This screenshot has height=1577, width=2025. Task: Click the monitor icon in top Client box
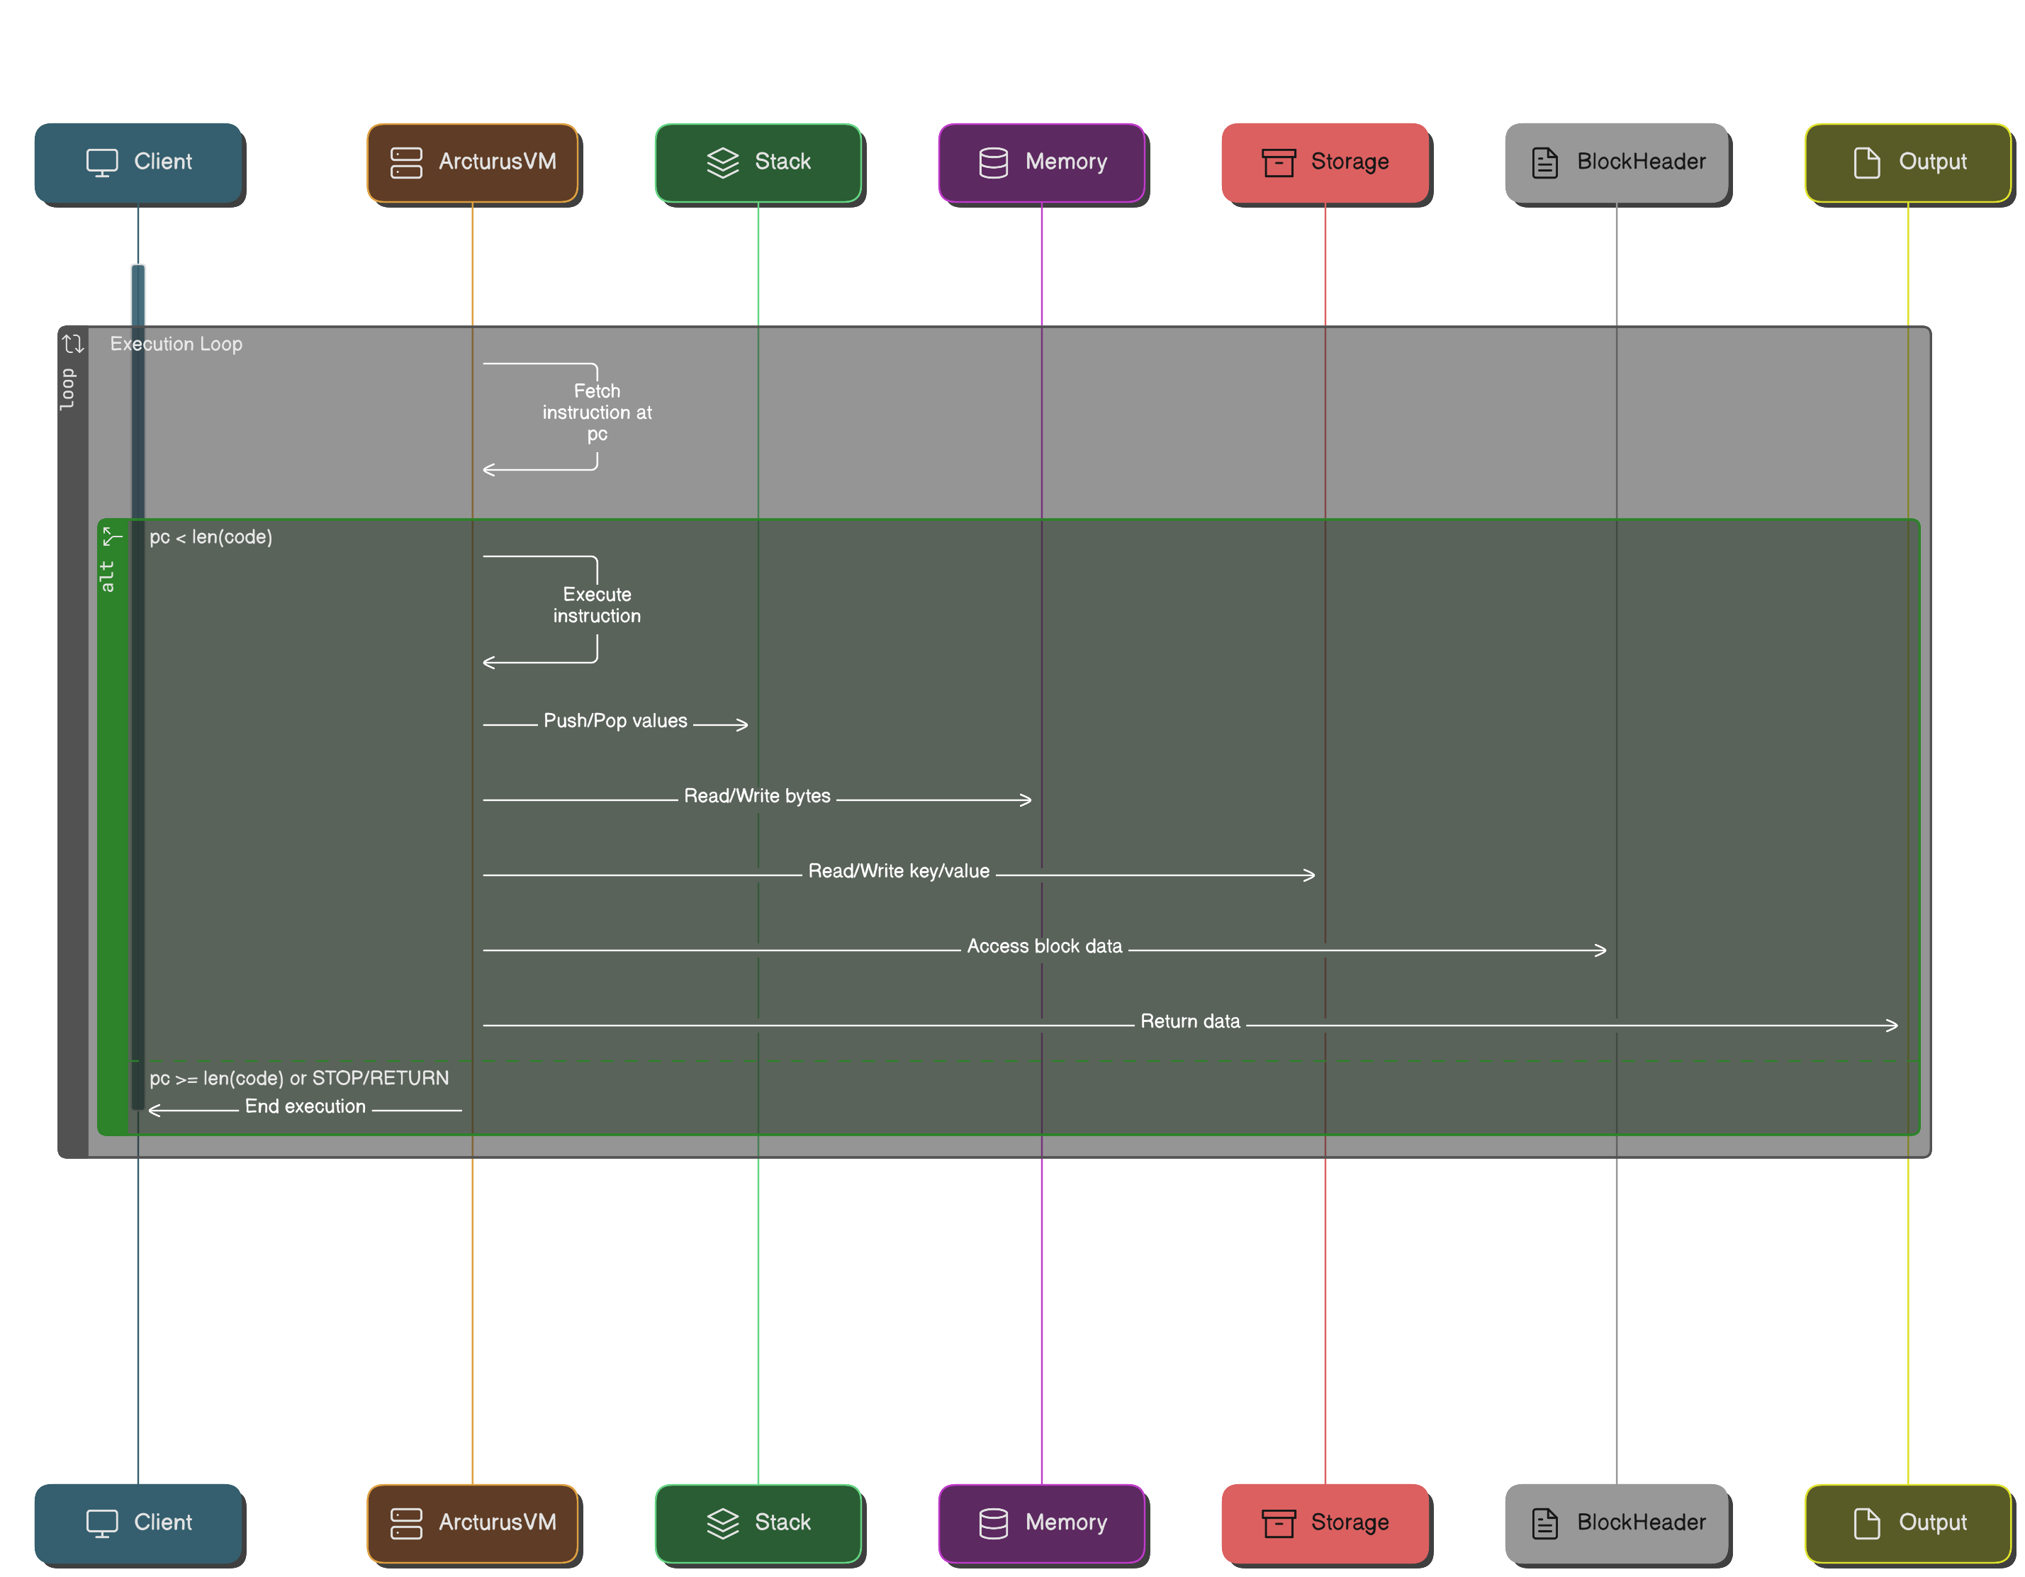[x=102, y=162]
